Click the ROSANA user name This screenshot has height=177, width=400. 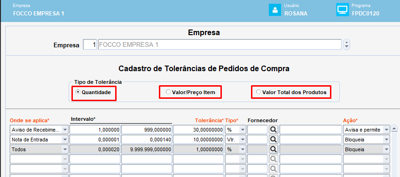tap(296, 14)
